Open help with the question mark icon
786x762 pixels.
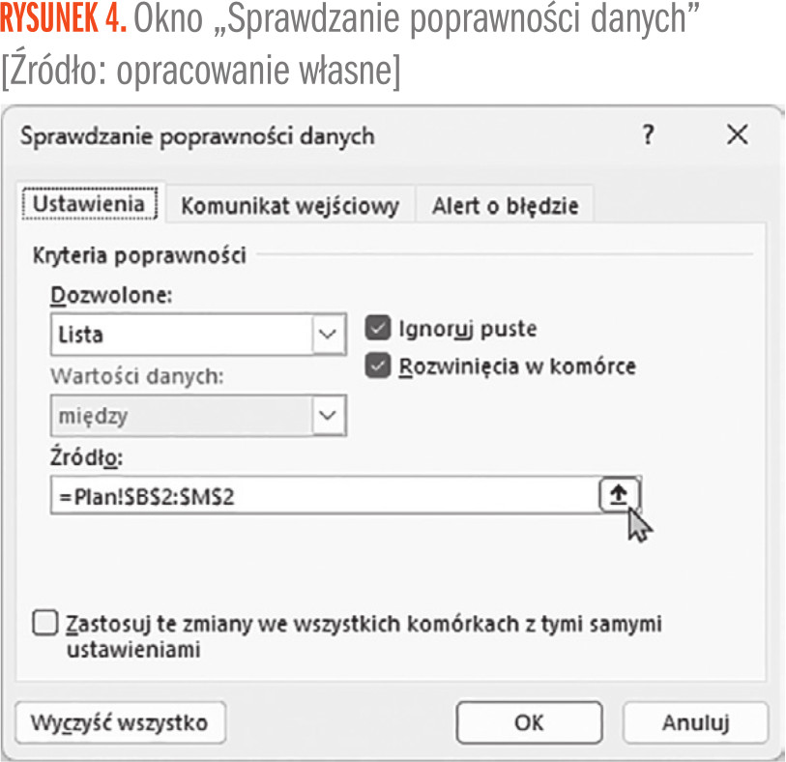pos(648,134)
